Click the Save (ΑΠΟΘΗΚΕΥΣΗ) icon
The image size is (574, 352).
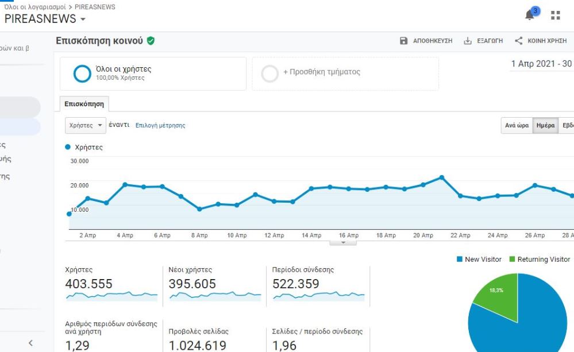tap(403, 41)
